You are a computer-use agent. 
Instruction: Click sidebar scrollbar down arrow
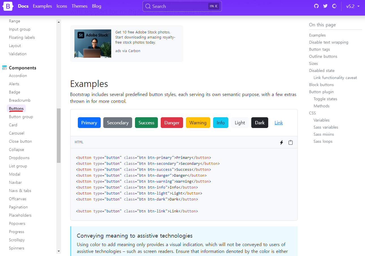tap(59, 251)
